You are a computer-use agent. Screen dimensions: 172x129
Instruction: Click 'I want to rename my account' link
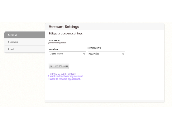pyautogui.click(x=64, y=79)
